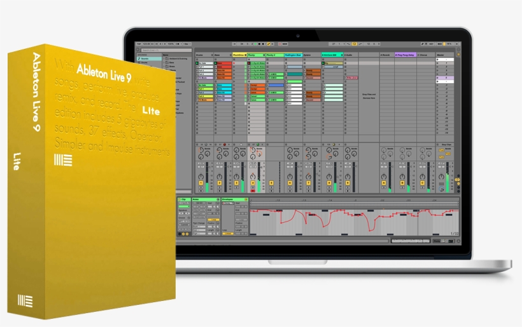Viewport: 522px width, 327px height.
Task: Open the Notes box header in clip view
Action: (206, 199)
